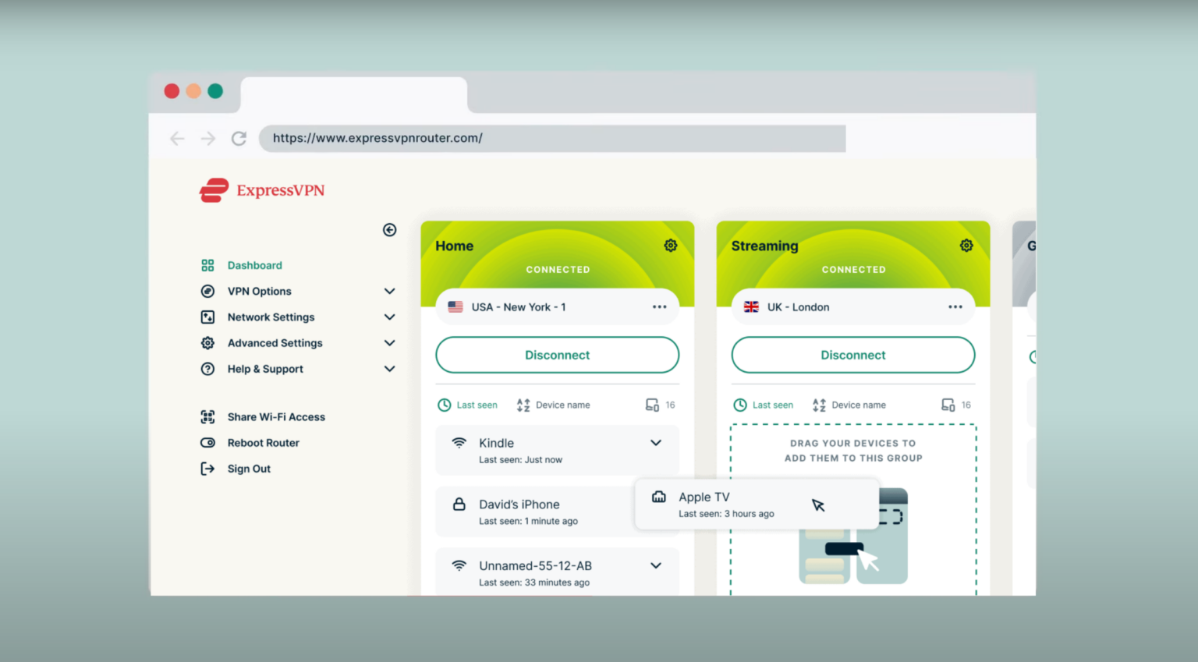Image resolution: width=1198 pixels, height=662 pixels.
Task: Collapse the sidebar with the back-arrow icon
Action: tap(390, 230)
